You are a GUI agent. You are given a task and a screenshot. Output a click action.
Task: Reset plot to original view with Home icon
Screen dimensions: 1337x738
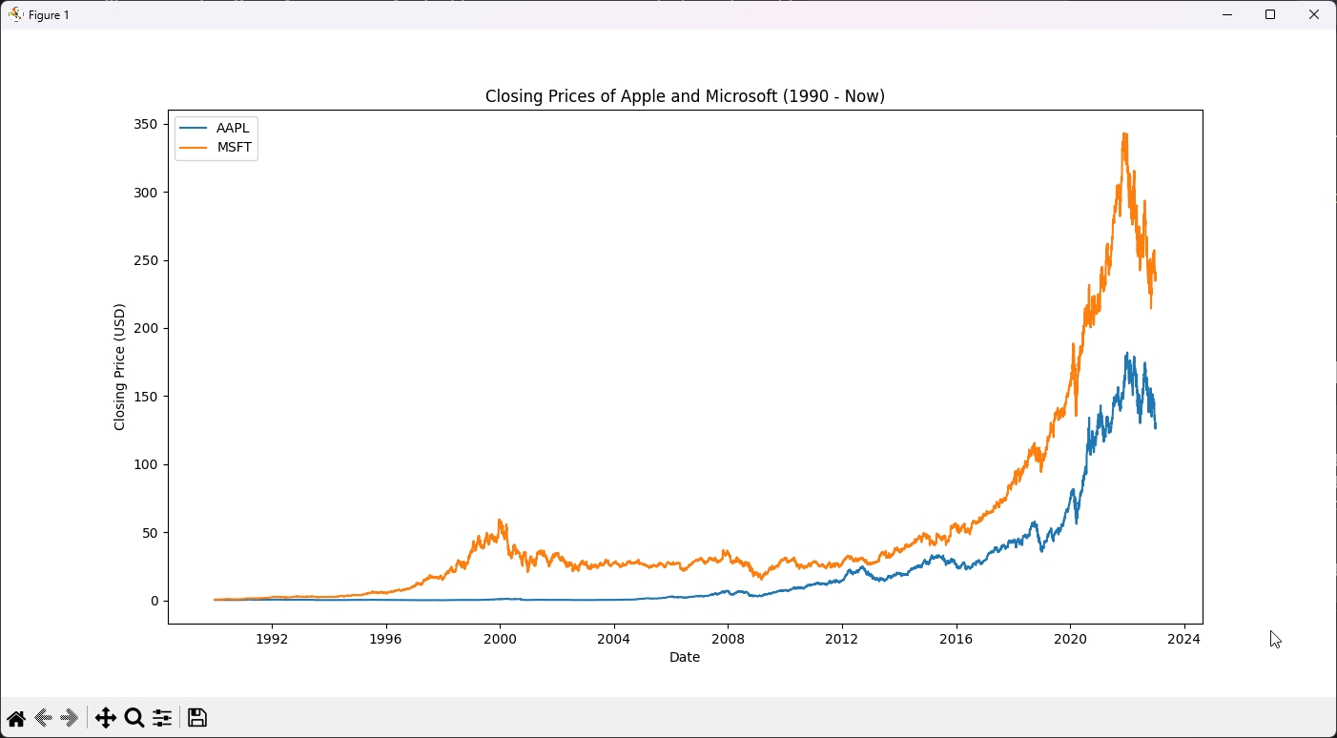pyautogui.click(x=16, y=718)
